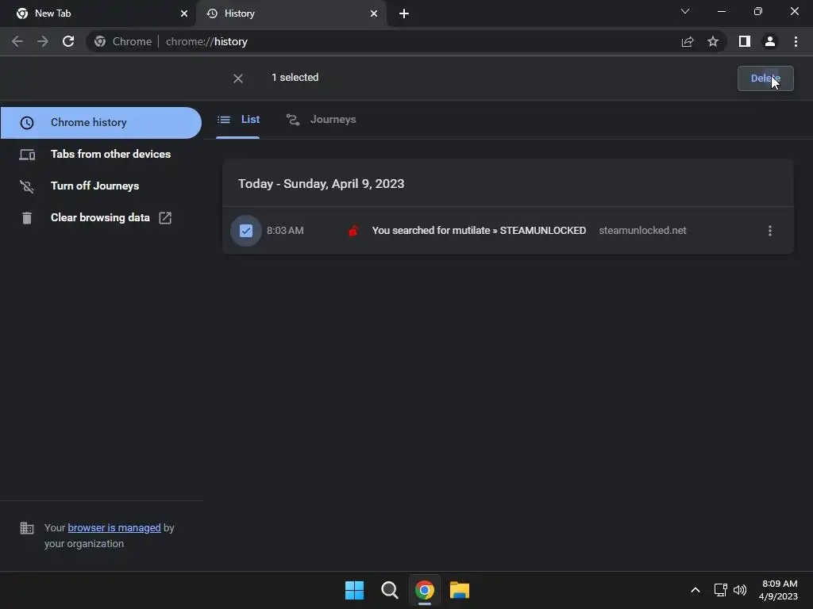
Task: Click the external link icon beside Clear browsing data
Action: click(x=165, y=217)
